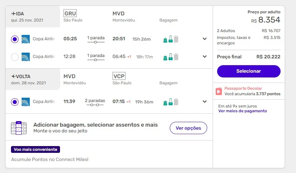
Task: Click the add baggage and seats illustration
Action: pos(19,128)
